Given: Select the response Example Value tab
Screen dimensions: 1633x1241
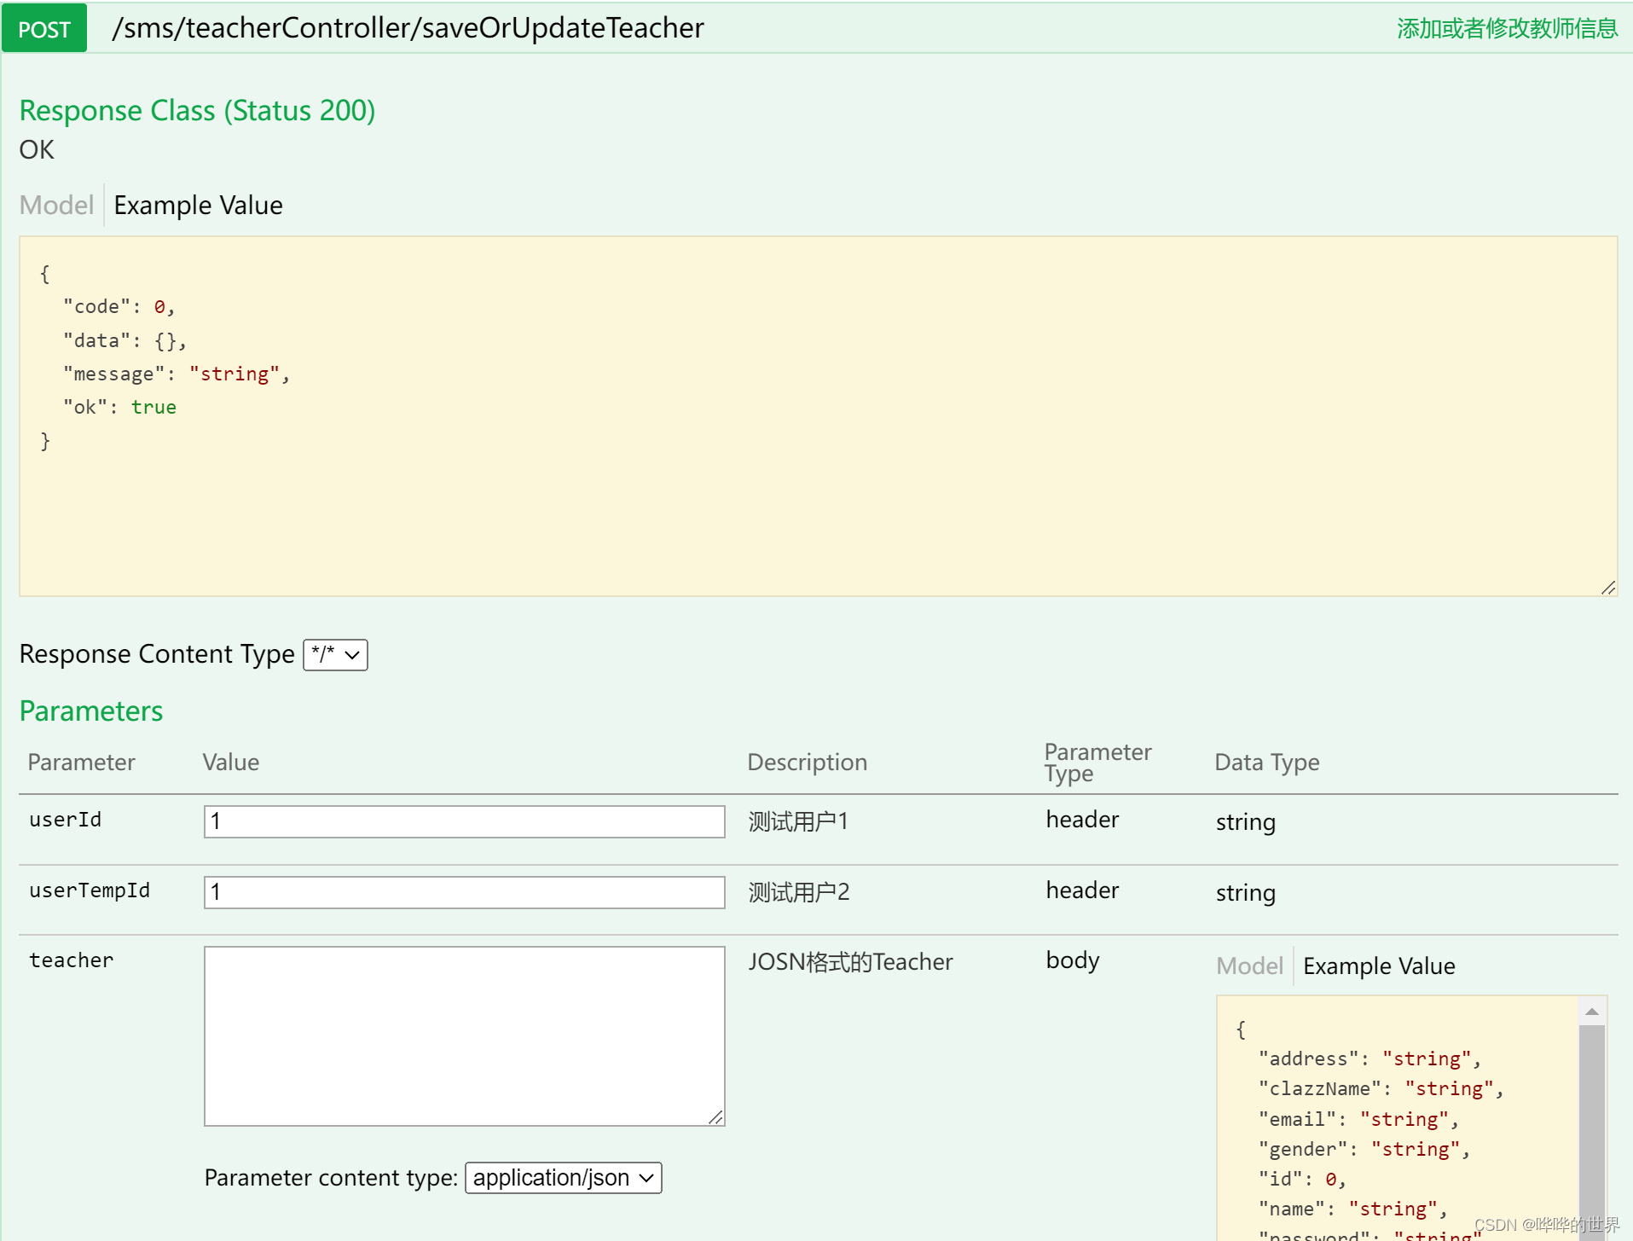Looking at the screenshot, I should pyautogui.click(x=198, y=206).
